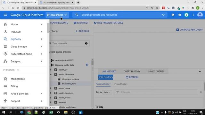Expand the Home submenu chevron
Viewport: 205px width, 115px height.
[x=41, y=24]
